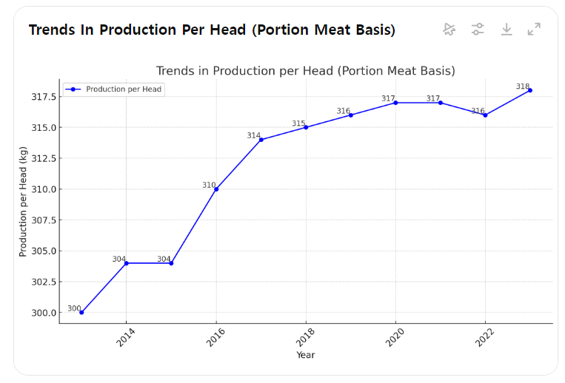Select the "Production per Head" legend text
The image size is (565, 383).
[124, 89]
